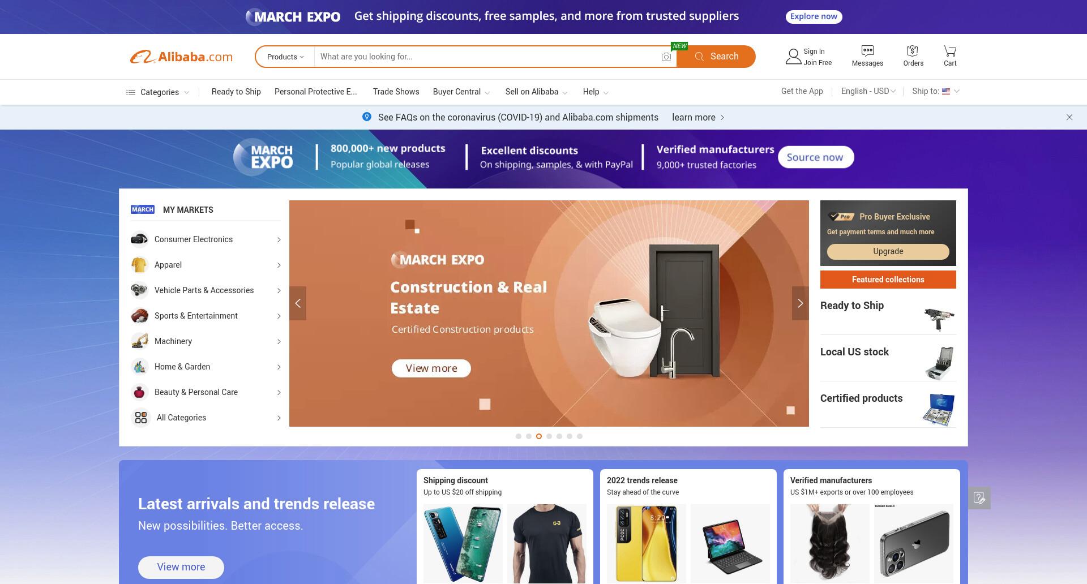The image size is (1087, 584).
Task: Select the last carousel dot indicator
Action: click(580, 436)
